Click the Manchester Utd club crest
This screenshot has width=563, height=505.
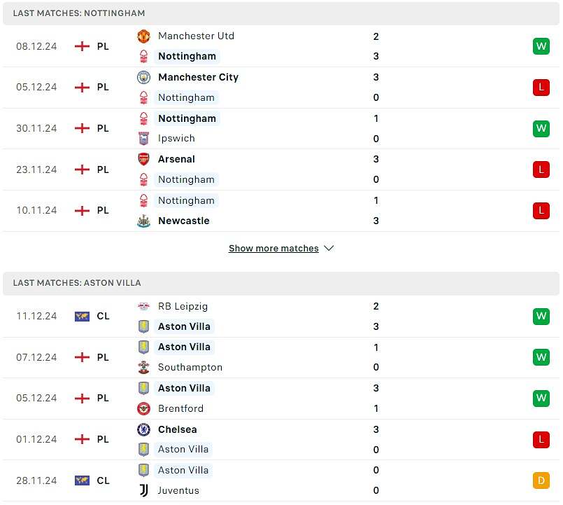point(143,36)
